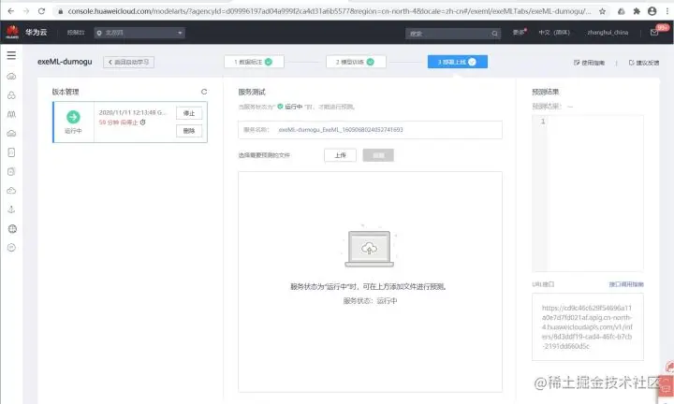Open the API call guide link
This screenshot has width=674, height=404.
click(x=626, y=284)
